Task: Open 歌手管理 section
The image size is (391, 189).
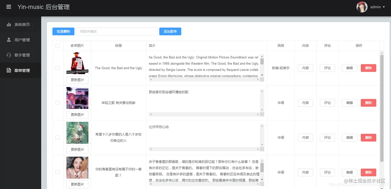Action: [20, 55]
